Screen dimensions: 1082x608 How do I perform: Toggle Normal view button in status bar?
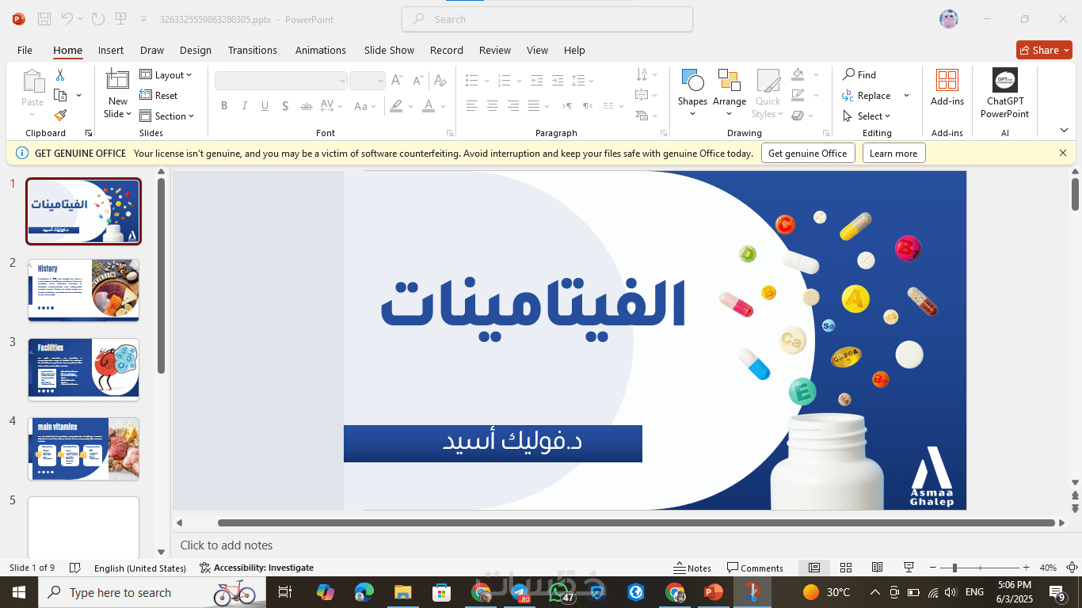(813, 568)
